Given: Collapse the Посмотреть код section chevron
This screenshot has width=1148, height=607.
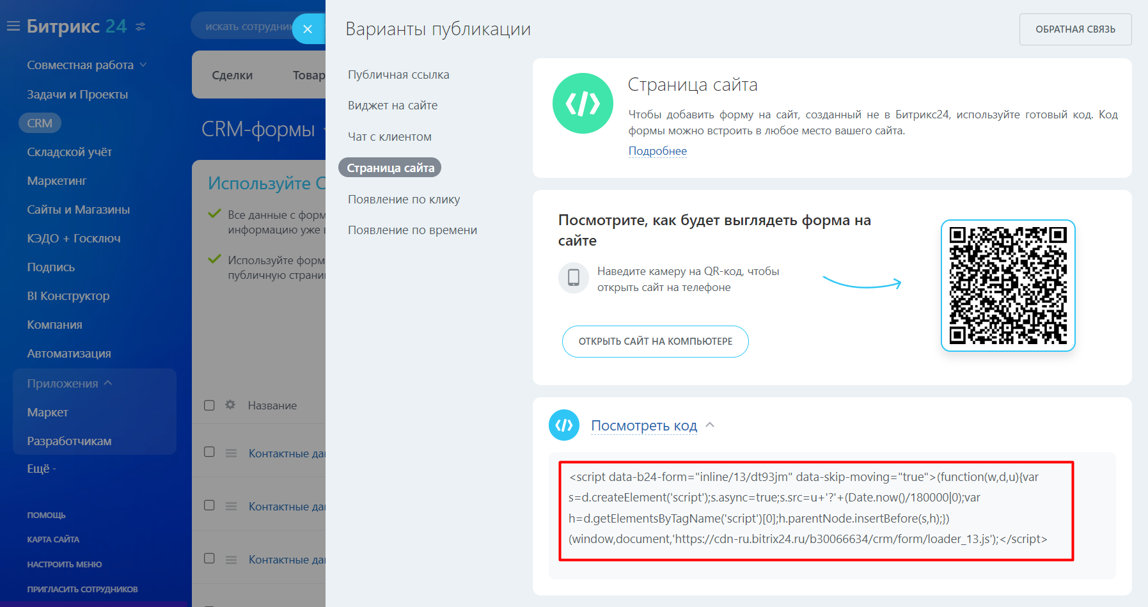Looking at the screenshot, I should [x=710, y=425].
